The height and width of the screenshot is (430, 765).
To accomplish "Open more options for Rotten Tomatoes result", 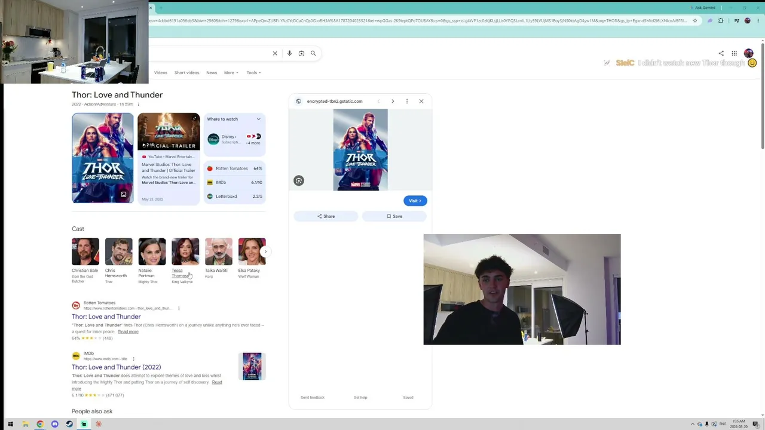I will point(179,308).
